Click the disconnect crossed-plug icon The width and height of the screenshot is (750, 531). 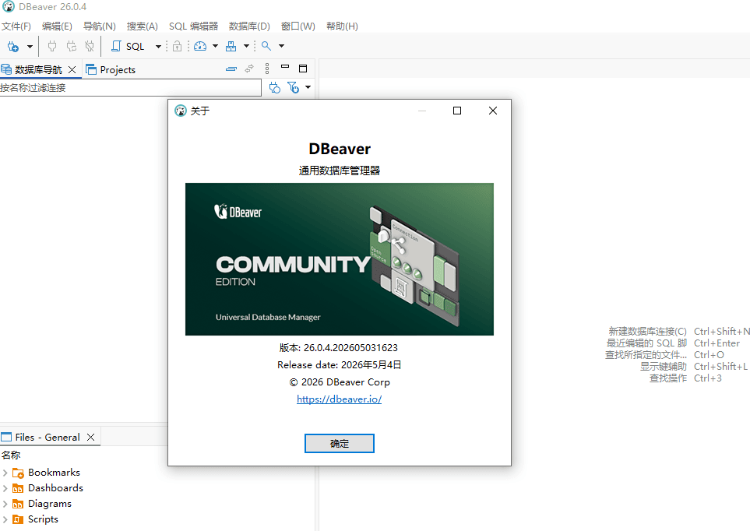[x=90, y=47]
